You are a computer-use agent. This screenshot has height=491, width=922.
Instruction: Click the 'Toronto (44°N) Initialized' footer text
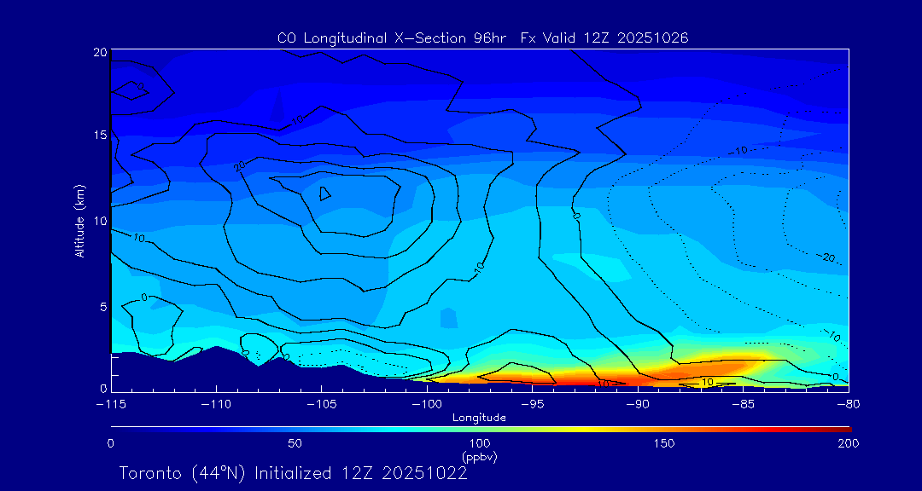293,473
